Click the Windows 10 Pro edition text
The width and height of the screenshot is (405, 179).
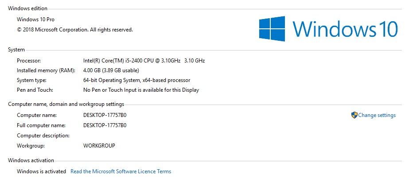pos(36,19)
